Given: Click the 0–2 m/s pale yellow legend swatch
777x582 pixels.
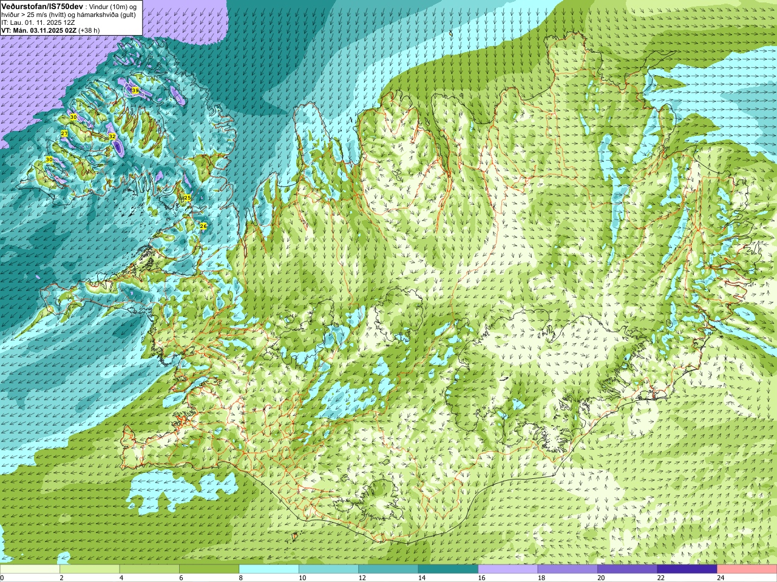Looking at the screenshot, I should click(x=30, y=569).
